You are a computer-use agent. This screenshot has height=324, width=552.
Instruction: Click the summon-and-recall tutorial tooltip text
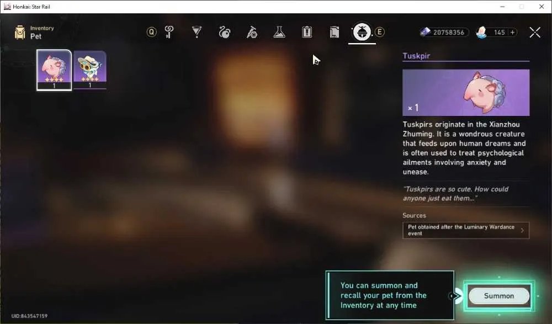tap(384, 295)
